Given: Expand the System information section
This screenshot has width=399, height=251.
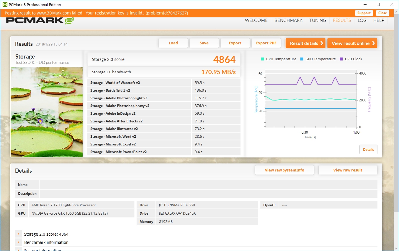Looking at the screenshot, I should click(18, 250).
